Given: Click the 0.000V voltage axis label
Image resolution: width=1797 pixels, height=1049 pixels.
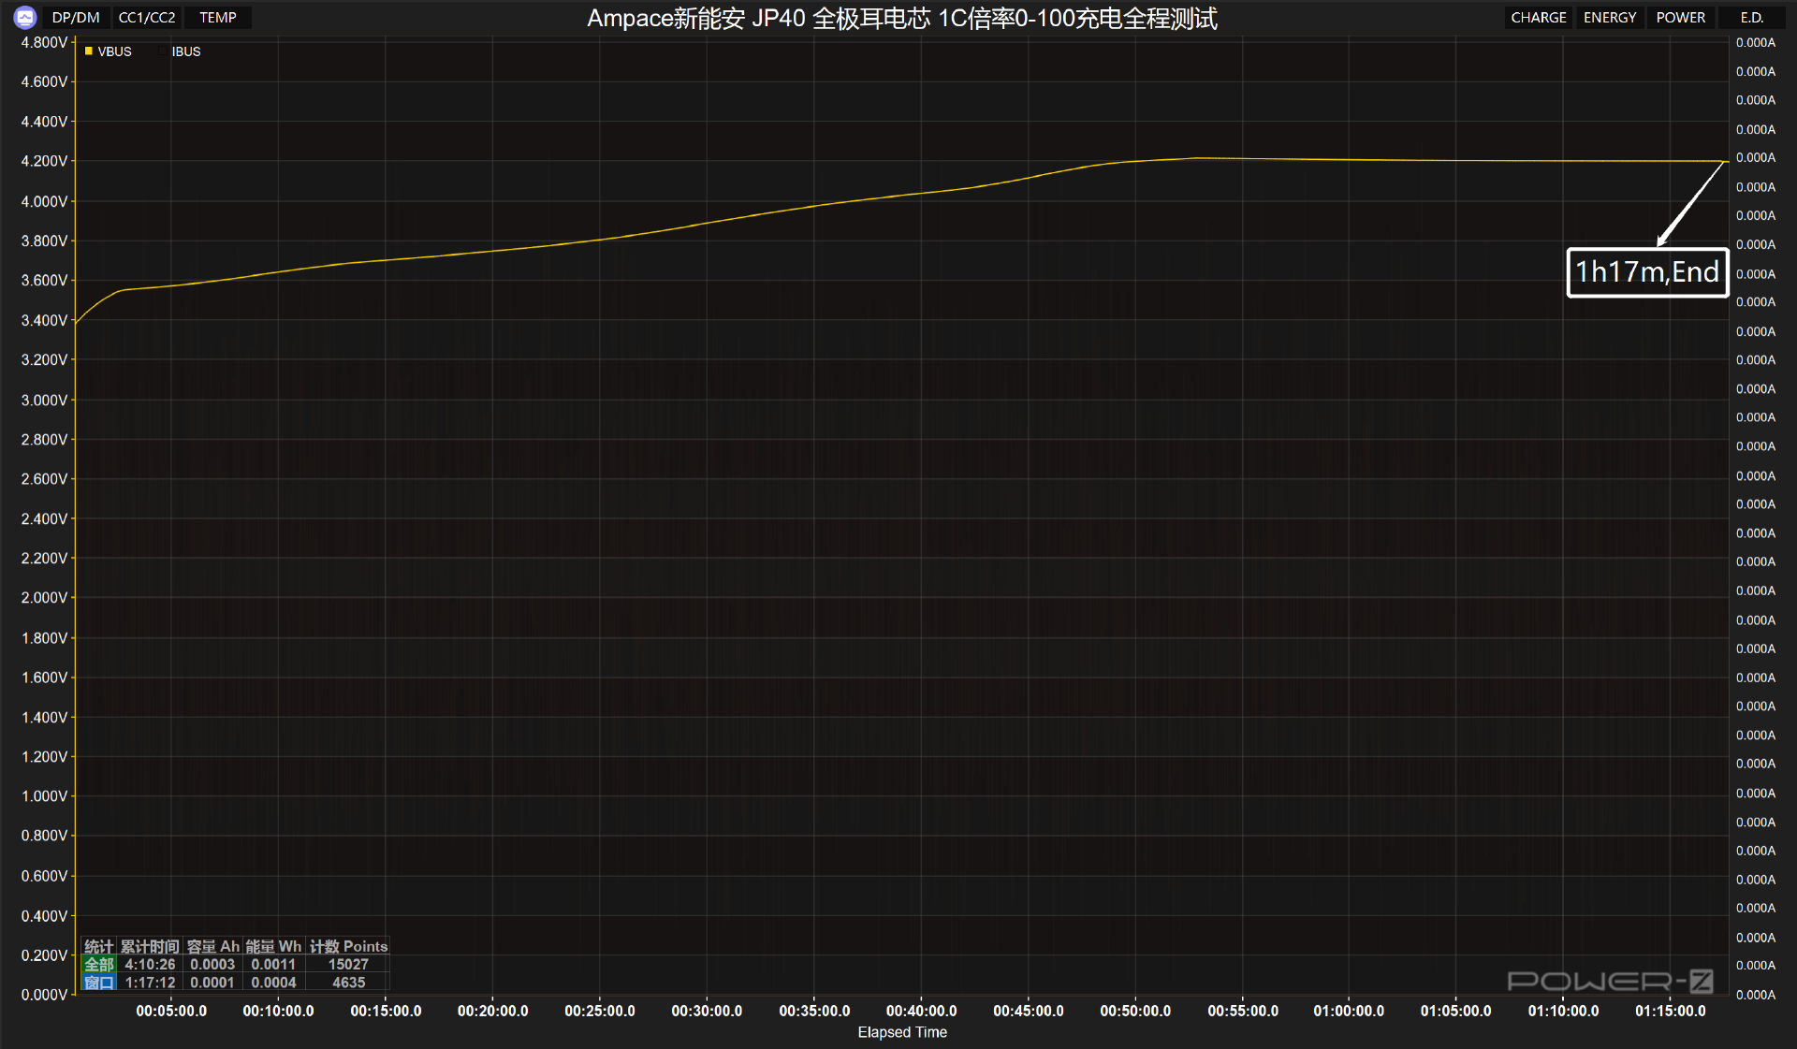Looking at the screenshot, I should [x=44, y=995].
